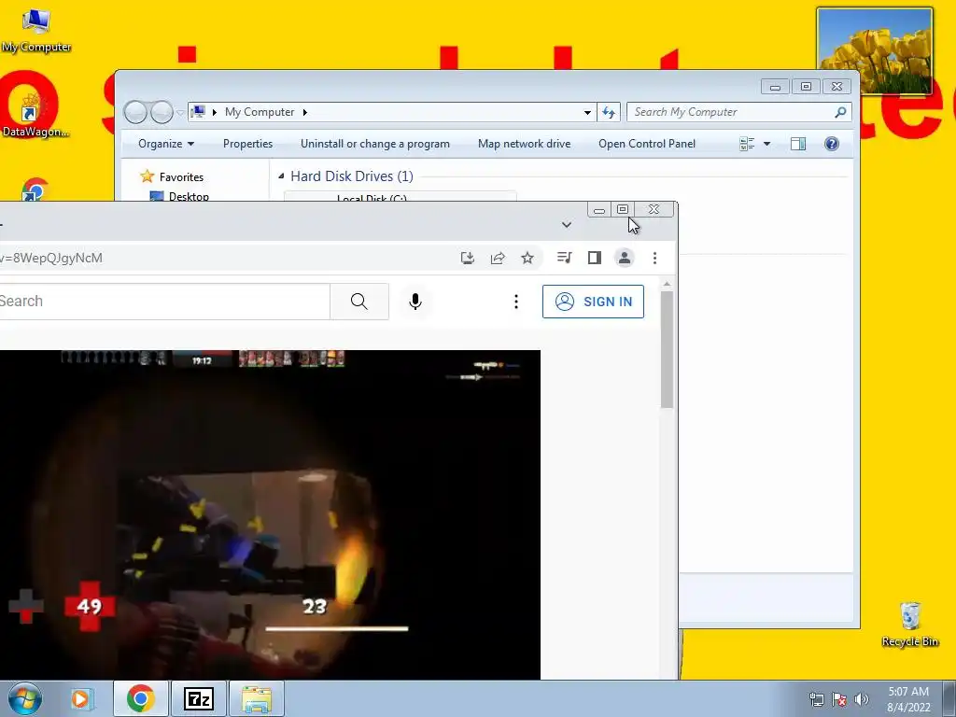Click the Chrome URL address text
Image resolution: width=956 pixels, height=717 pixels.
click(x=51, y=258)
